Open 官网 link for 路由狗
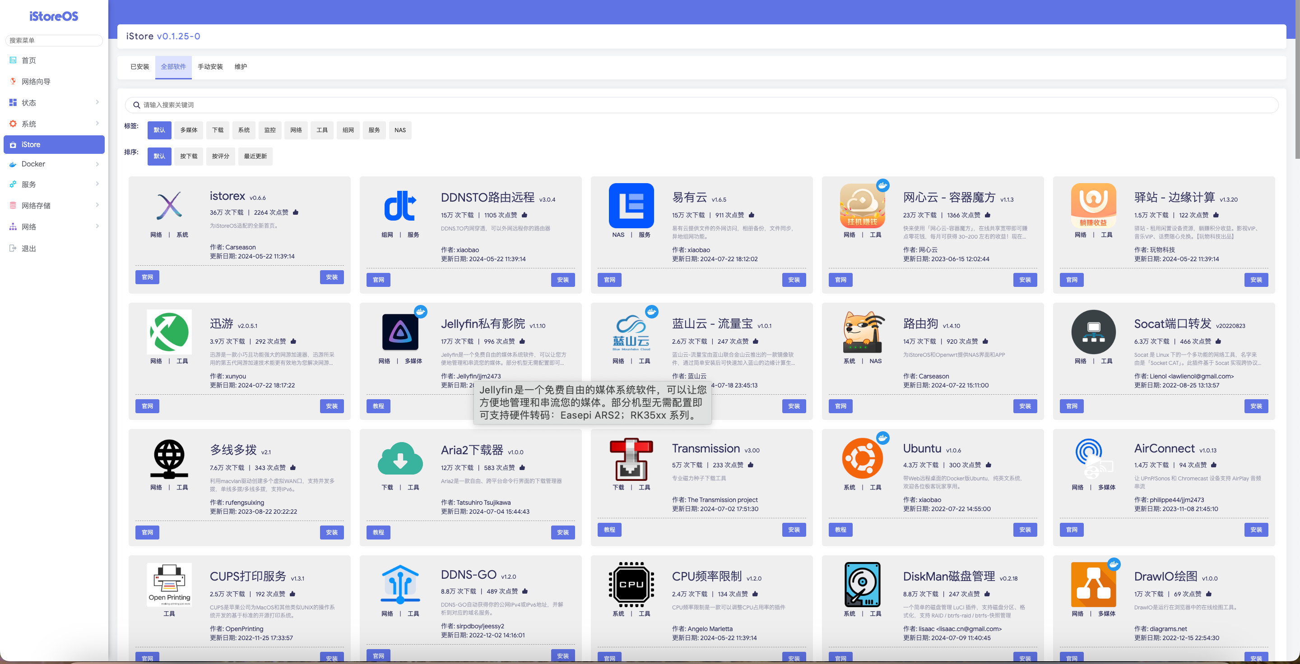 (840, 406)
